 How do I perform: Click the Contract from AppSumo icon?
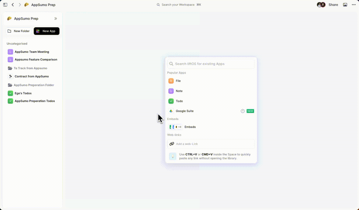tap(10, 76)
